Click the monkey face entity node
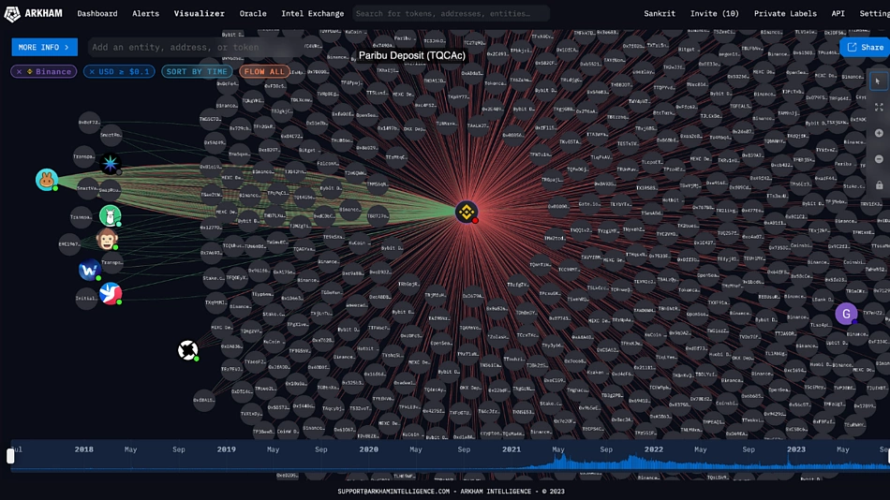Viewport: 890px width, 500px height. pos(107,239)
